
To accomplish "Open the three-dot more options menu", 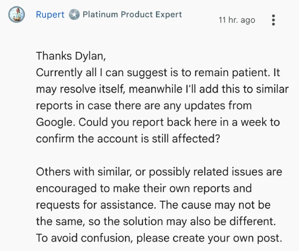I will tap(273, 20).
